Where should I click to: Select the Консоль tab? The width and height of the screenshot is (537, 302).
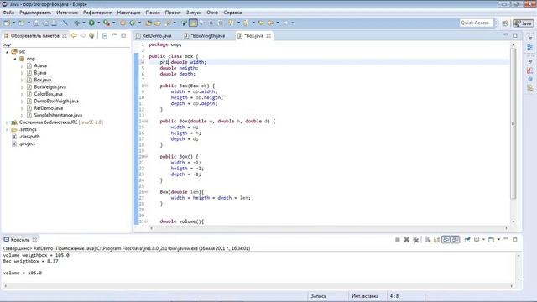coord(20,240)
